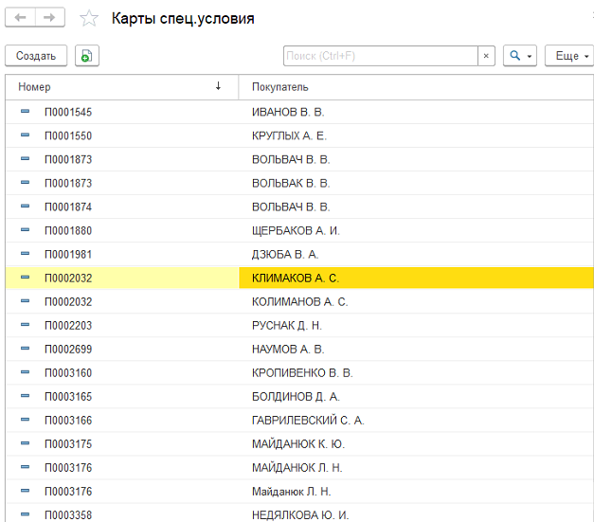Select the highlighted КЛИМАКОВ А. С. row

295,278
